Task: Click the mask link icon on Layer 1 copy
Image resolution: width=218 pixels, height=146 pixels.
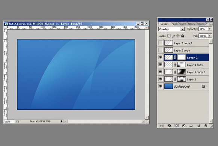Action: [x=175, y=64]
